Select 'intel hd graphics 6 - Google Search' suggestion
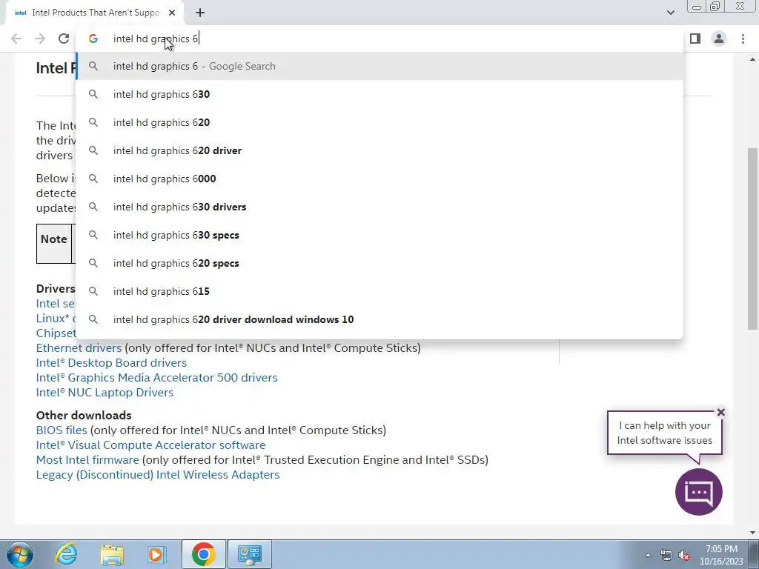The height and width of the screenshot is (569, 759). click(x=380, y=66)
